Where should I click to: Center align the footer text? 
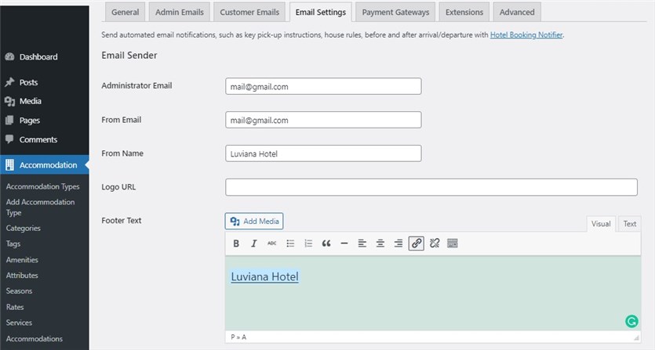click(380, 244)
